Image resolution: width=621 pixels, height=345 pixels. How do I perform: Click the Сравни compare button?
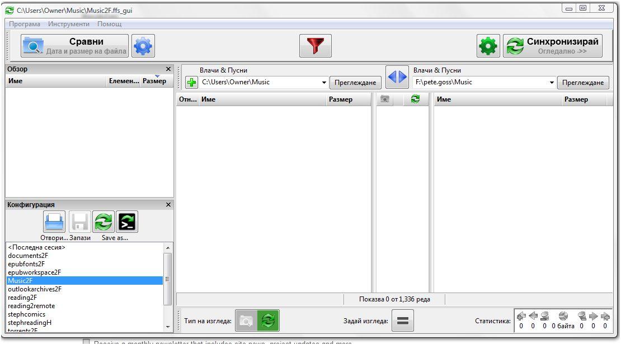click(x=74, y=46)
